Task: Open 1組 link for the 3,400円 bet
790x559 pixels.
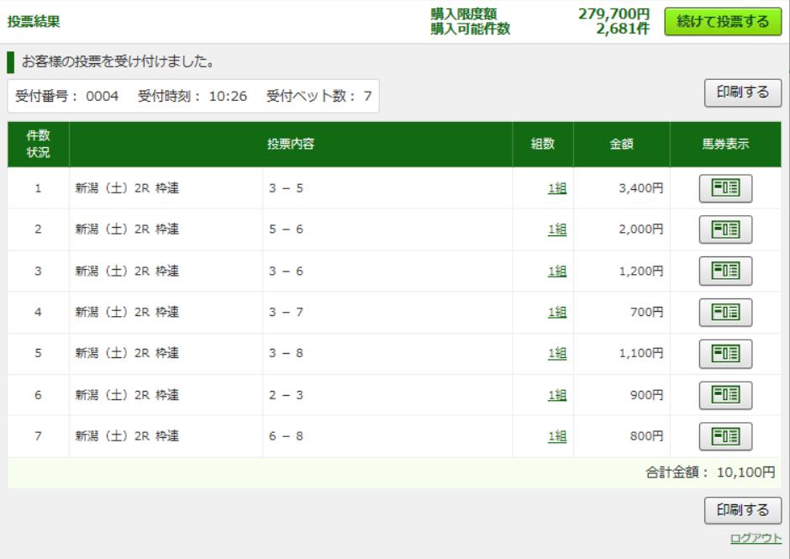Action: pyautogui.click(x=556, y=188)
